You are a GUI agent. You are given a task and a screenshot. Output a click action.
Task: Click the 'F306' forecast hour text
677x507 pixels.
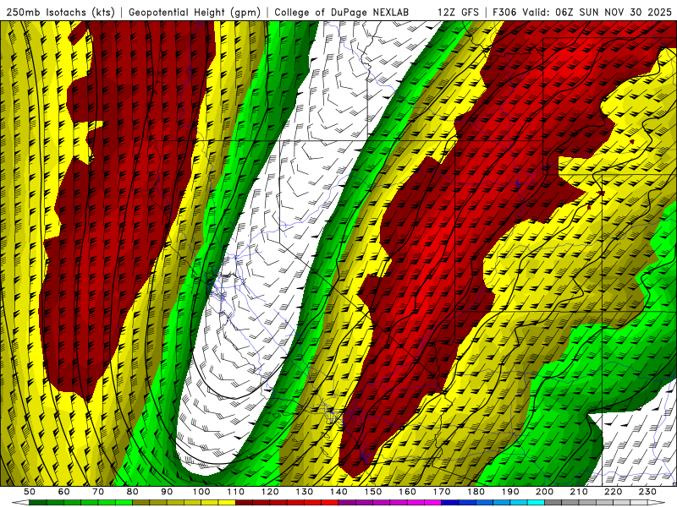click(504, 12)
